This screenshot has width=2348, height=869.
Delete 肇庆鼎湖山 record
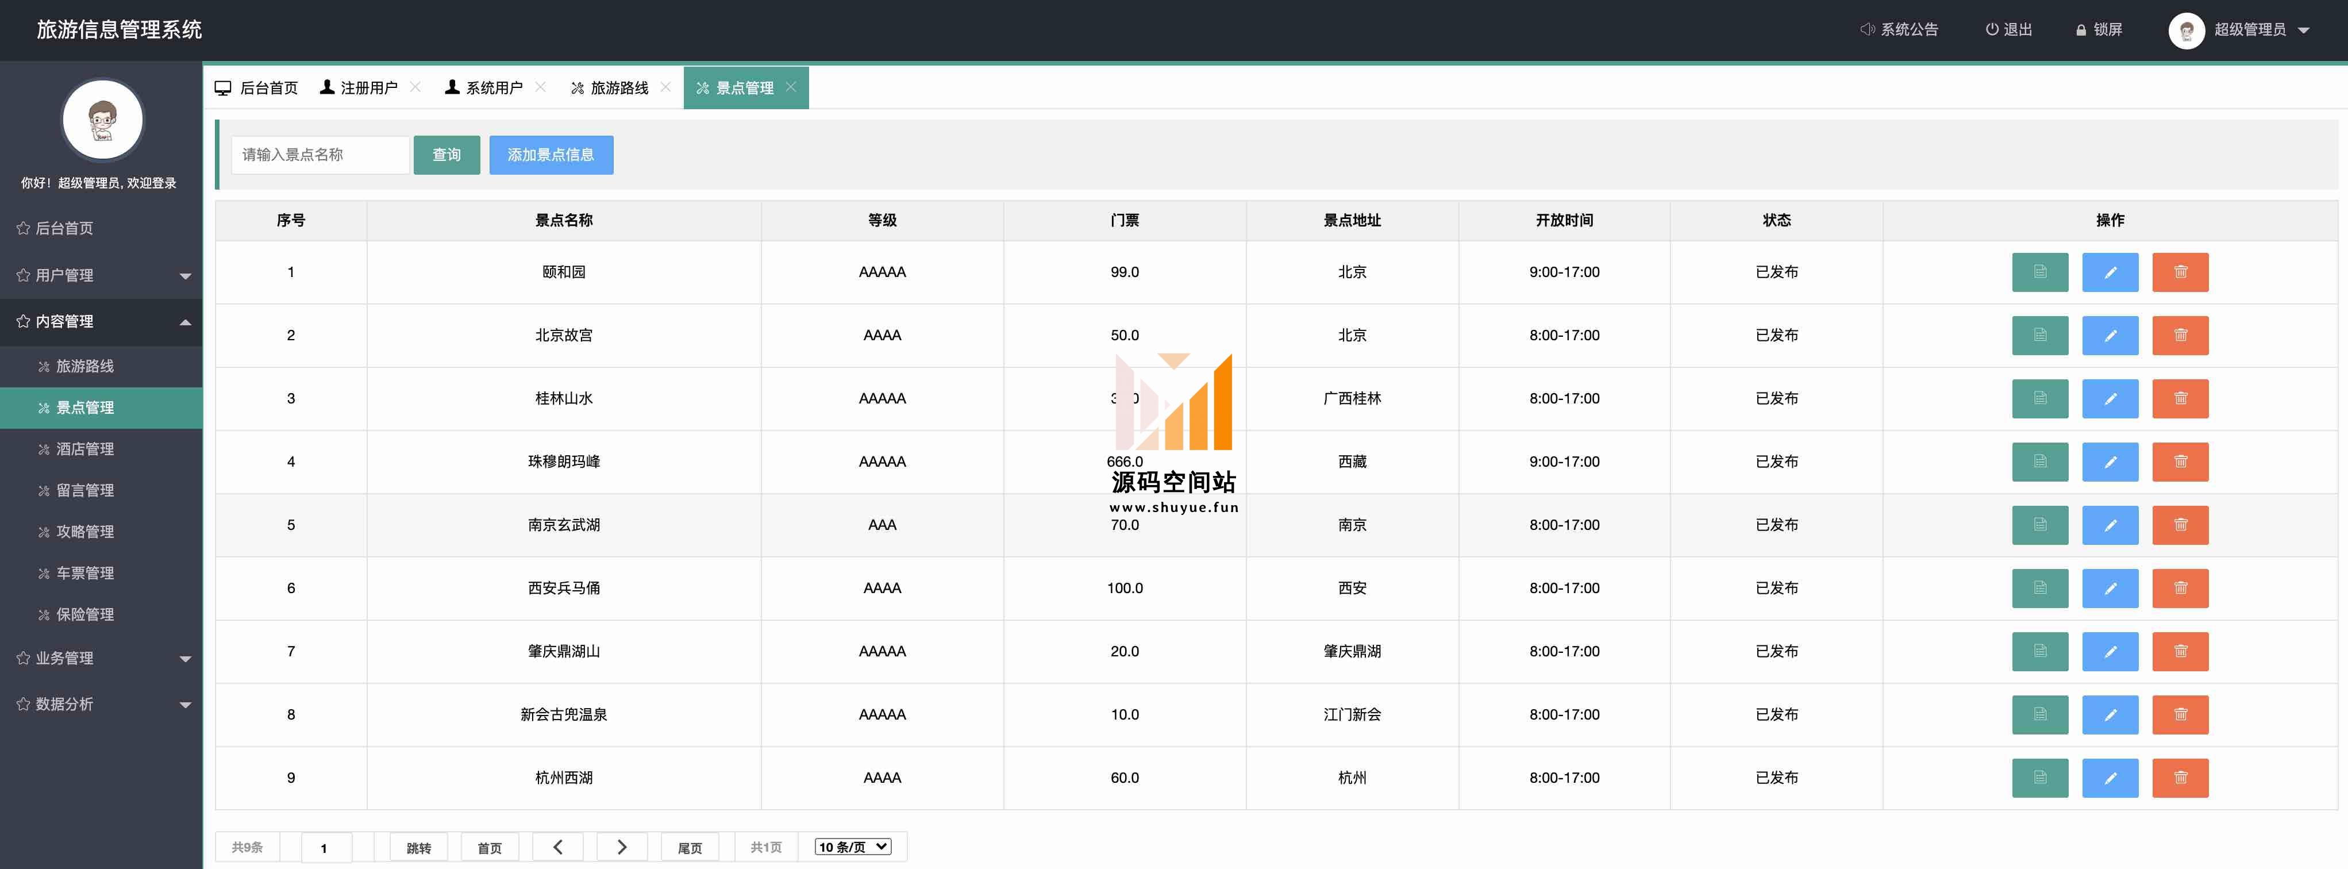pyautogui.click(x=2180, y=651)
